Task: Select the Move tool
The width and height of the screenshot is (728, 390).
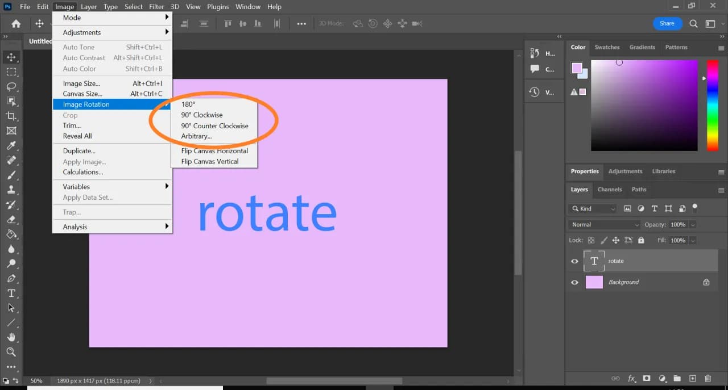Action: pyautogui.click(x=11, y=57)
